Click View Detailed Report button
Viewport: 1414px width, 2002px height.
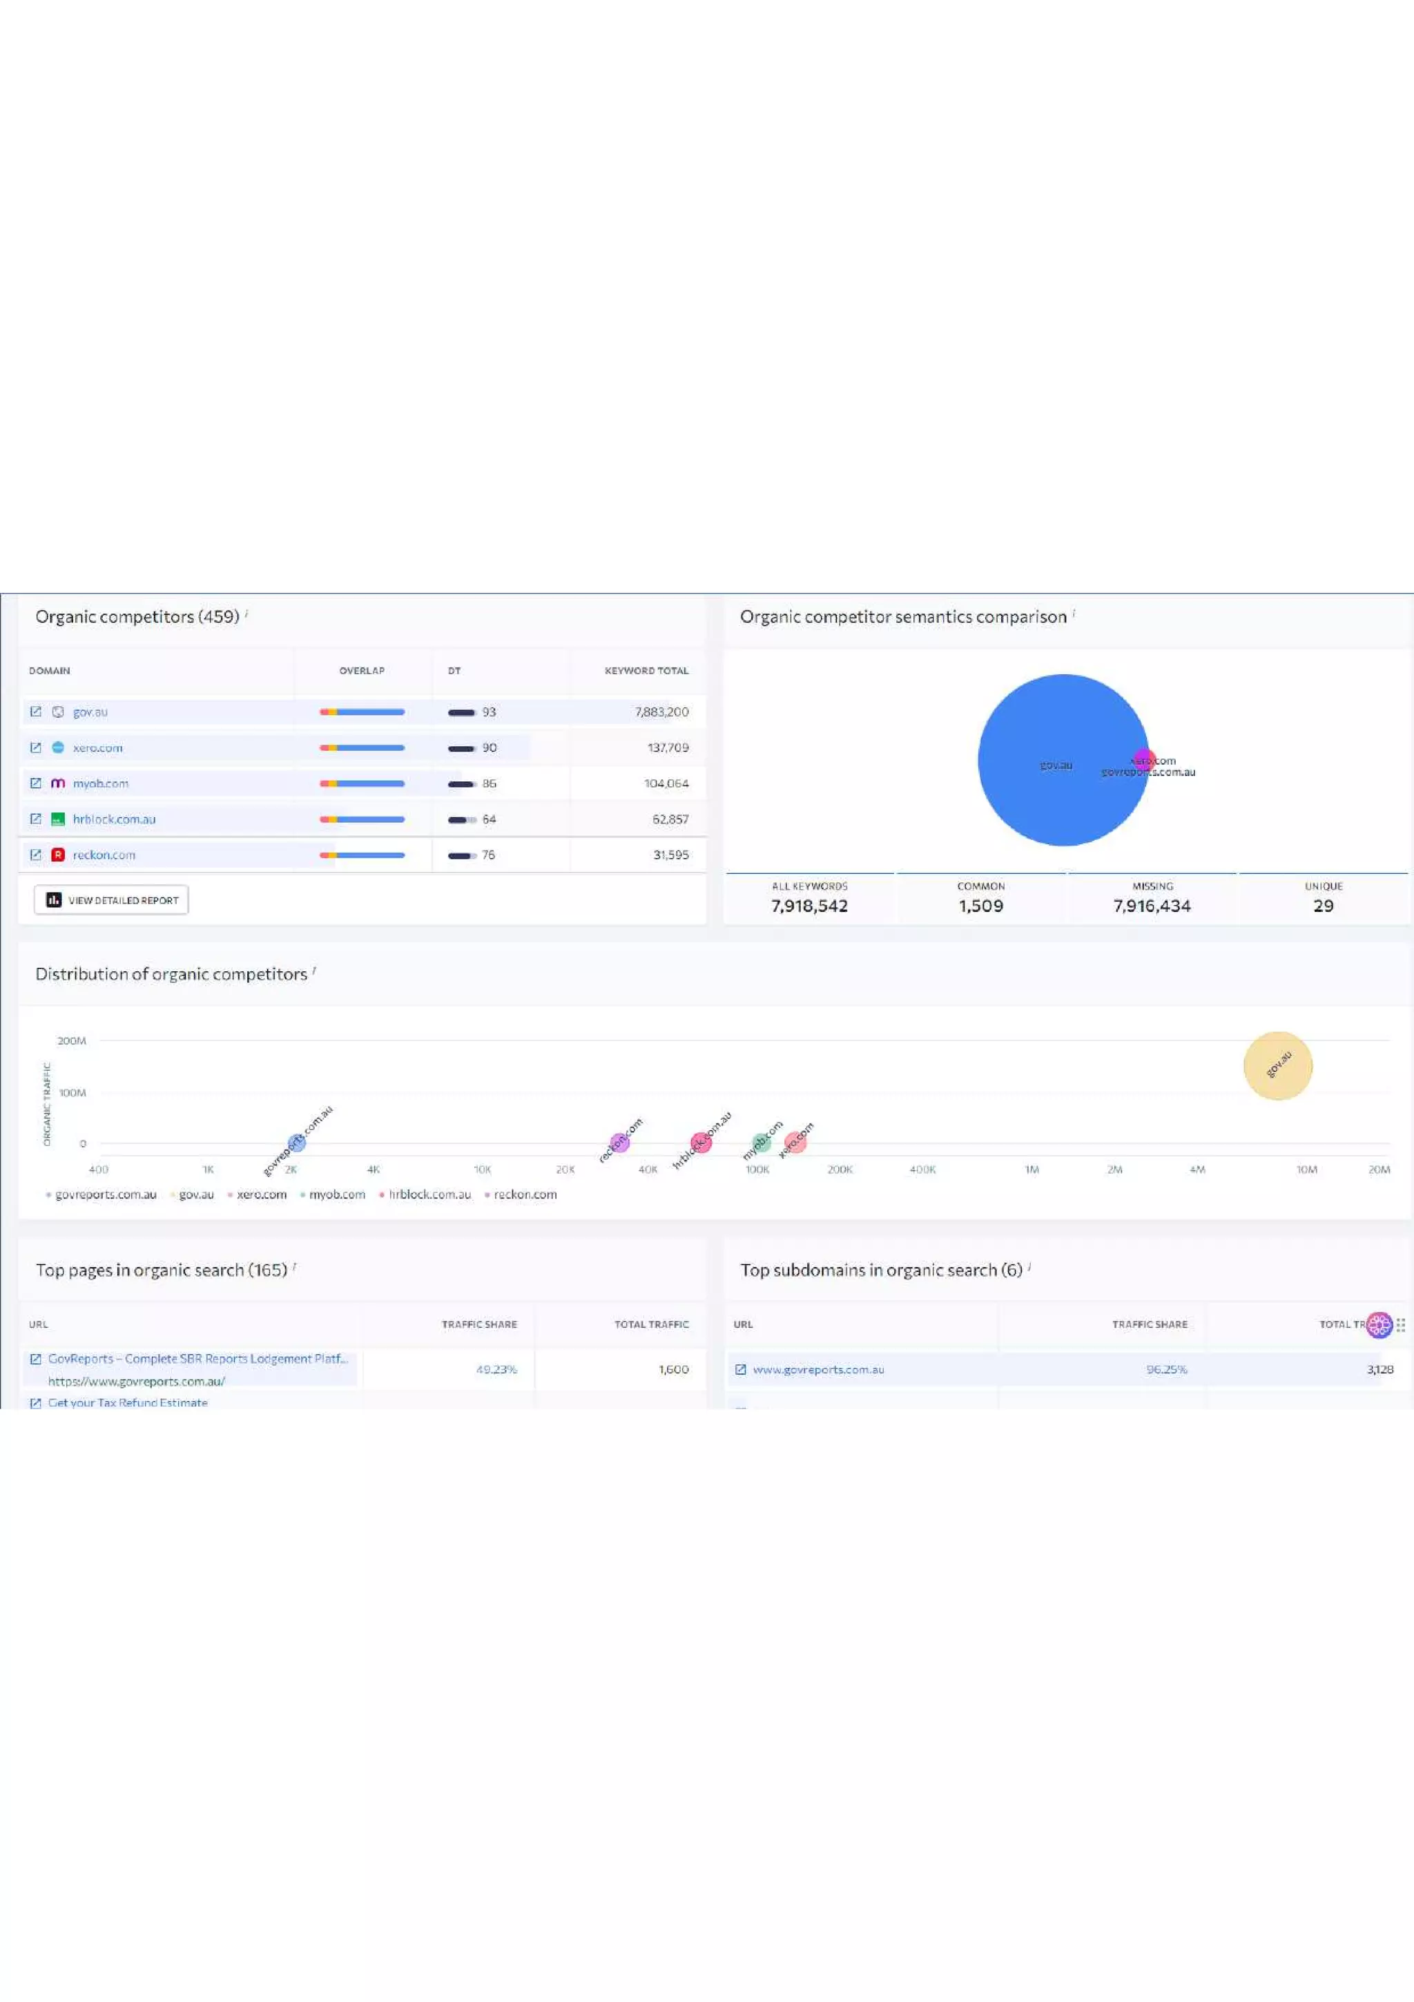[112, 900]
